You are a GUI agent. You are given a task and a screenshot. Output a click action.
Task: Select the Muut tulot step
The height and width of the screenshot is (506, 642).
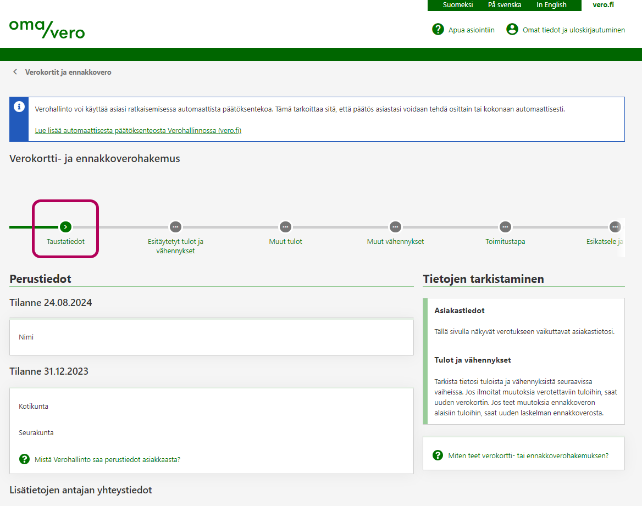[x=285, y=226]
